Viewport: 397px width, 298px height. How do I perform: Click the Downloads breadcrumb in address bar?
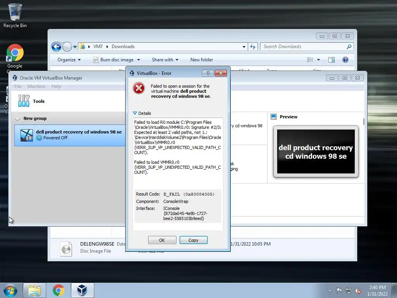pos(123,47)
